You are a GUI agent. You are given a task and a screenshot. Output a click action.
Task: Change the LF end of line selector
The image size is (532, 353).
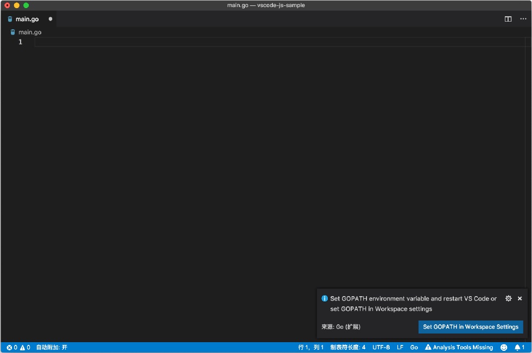tap(400, 347)
